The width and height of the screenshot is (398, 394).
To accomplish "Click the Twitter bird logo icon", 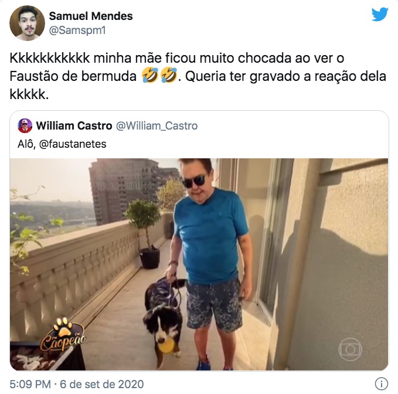I will point(380,15).
